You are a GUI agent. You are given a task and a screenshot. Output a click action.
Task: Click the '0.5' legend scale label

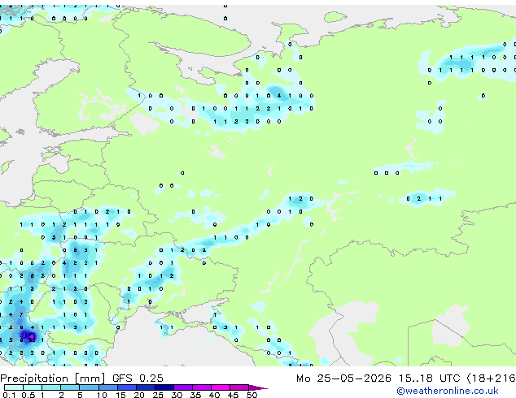(28, 395)
